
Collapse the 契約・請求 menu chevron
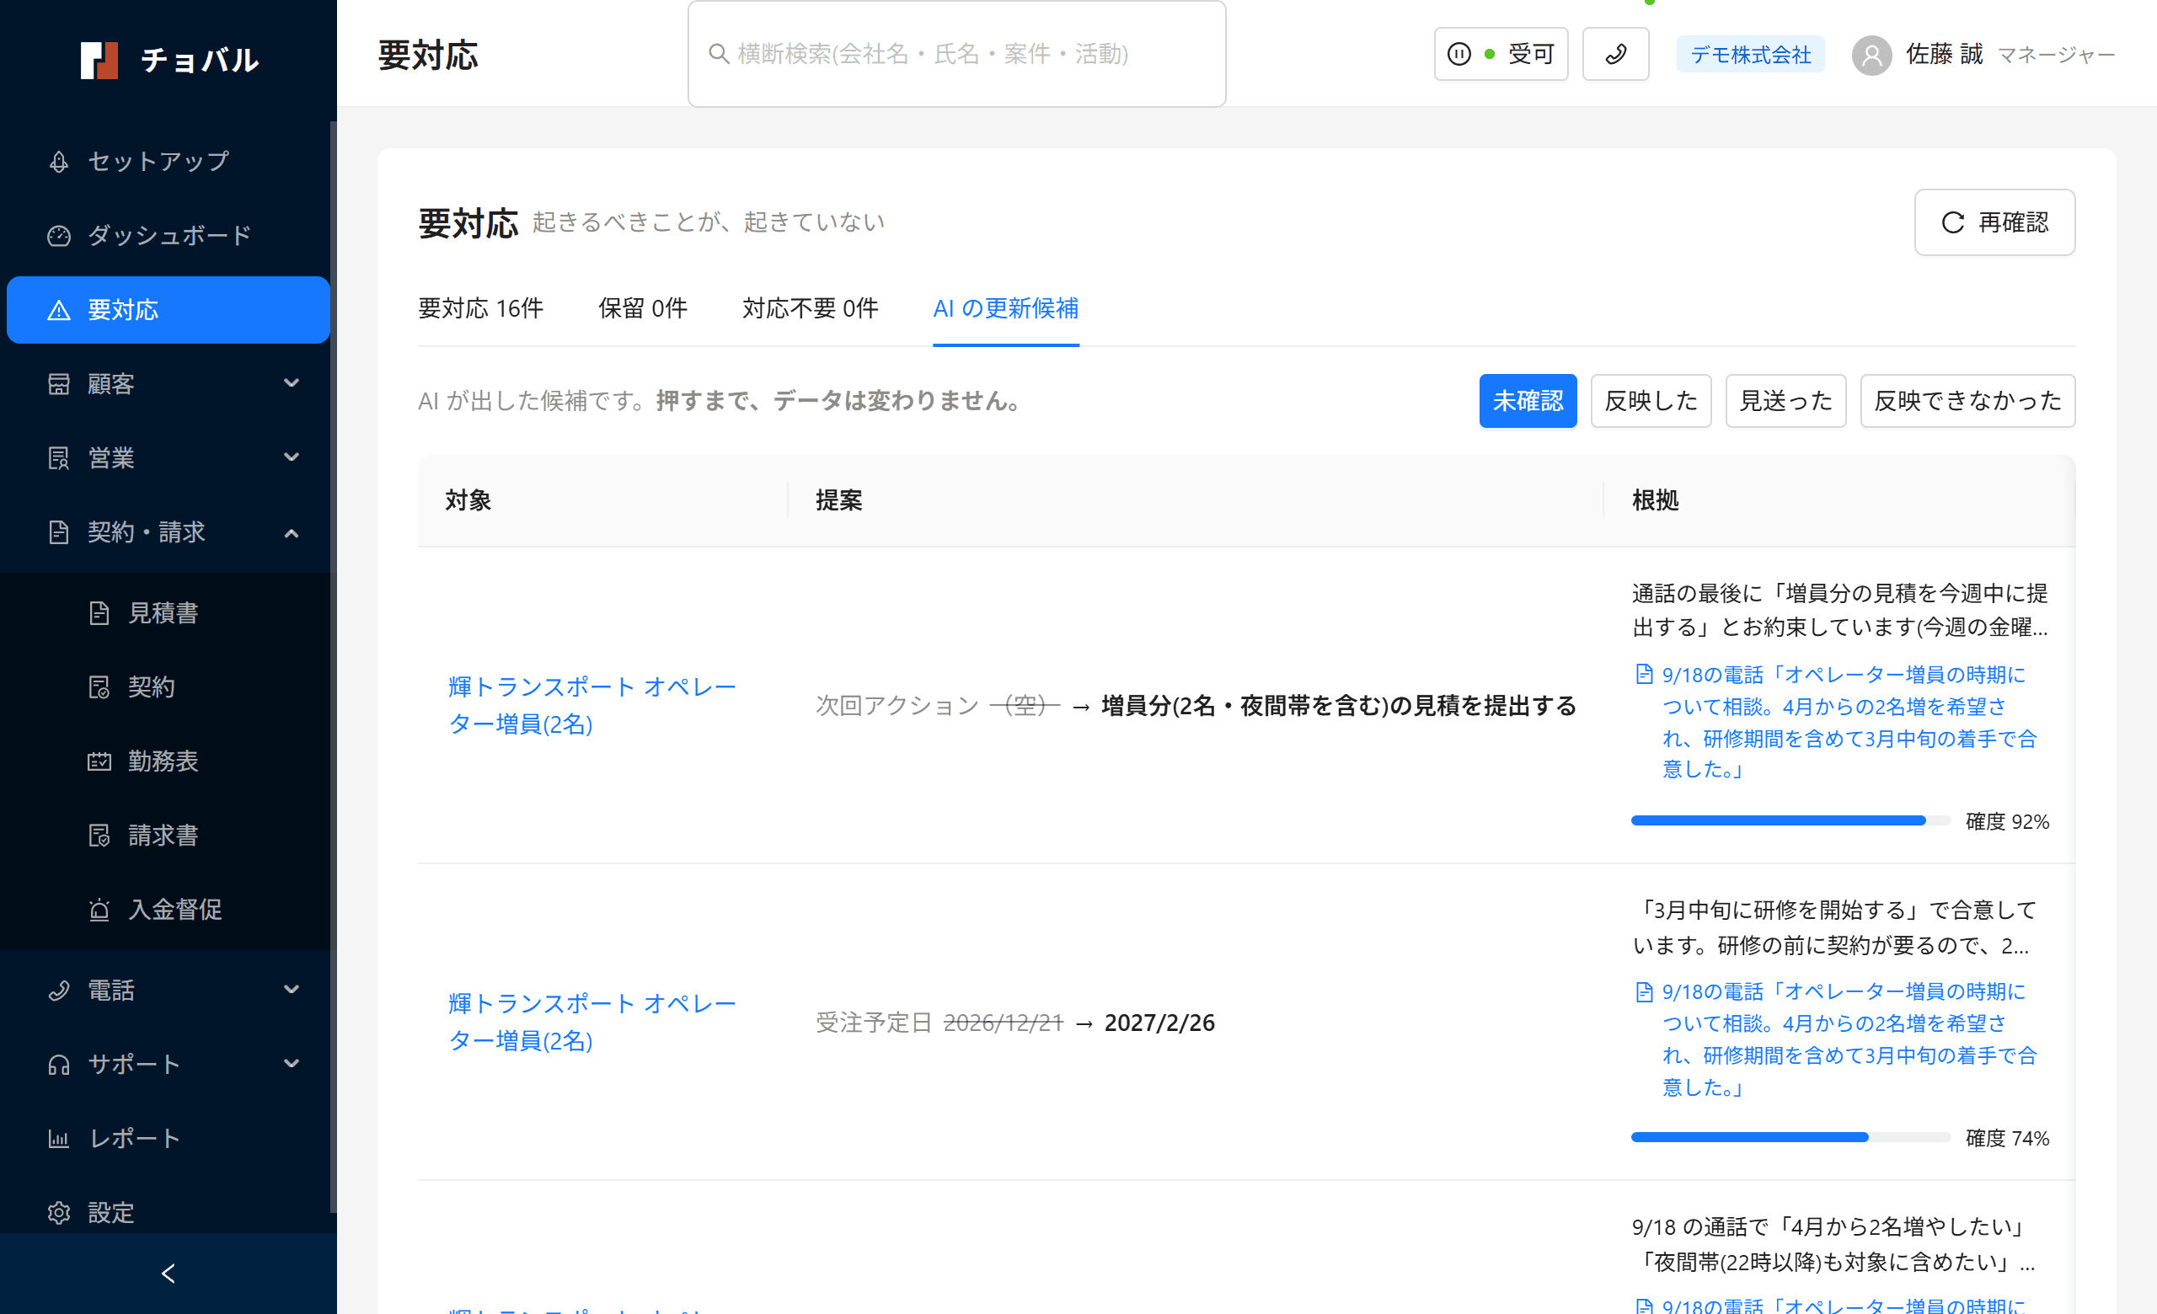click(x=292, y=533)
